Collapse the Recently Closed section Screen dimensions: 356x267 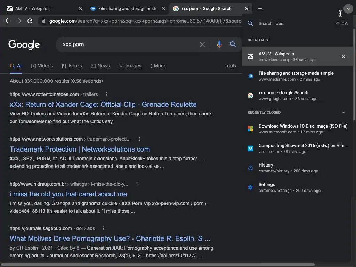[343, 112]
